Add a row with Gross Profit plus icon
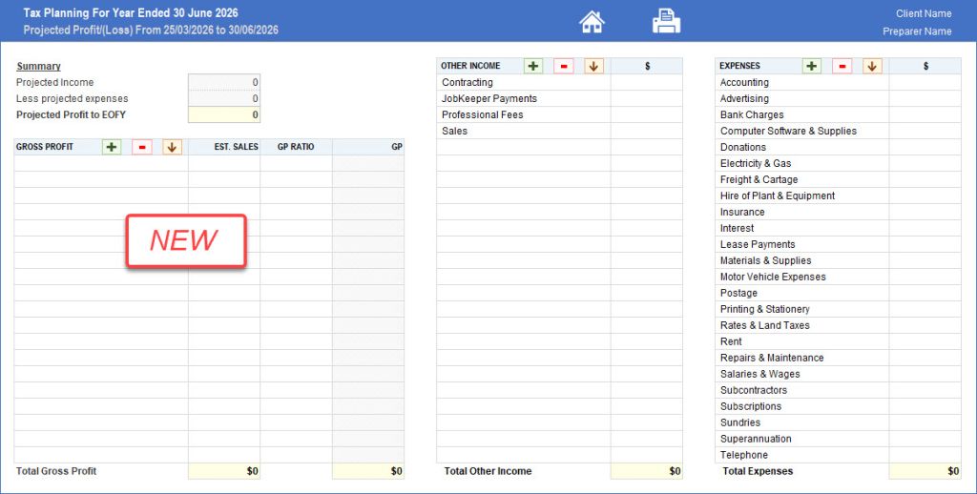 click(112, 147)
